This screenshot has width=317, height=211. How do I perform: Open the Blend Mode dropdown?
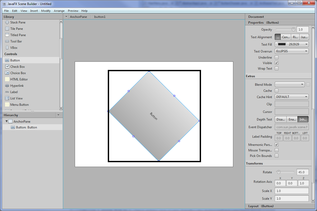(x=290, y=84)
